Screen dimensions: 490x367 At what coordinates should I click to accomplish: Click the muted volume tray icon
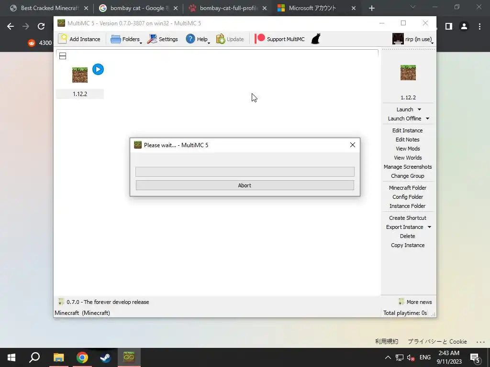click(x=411, y=357)
